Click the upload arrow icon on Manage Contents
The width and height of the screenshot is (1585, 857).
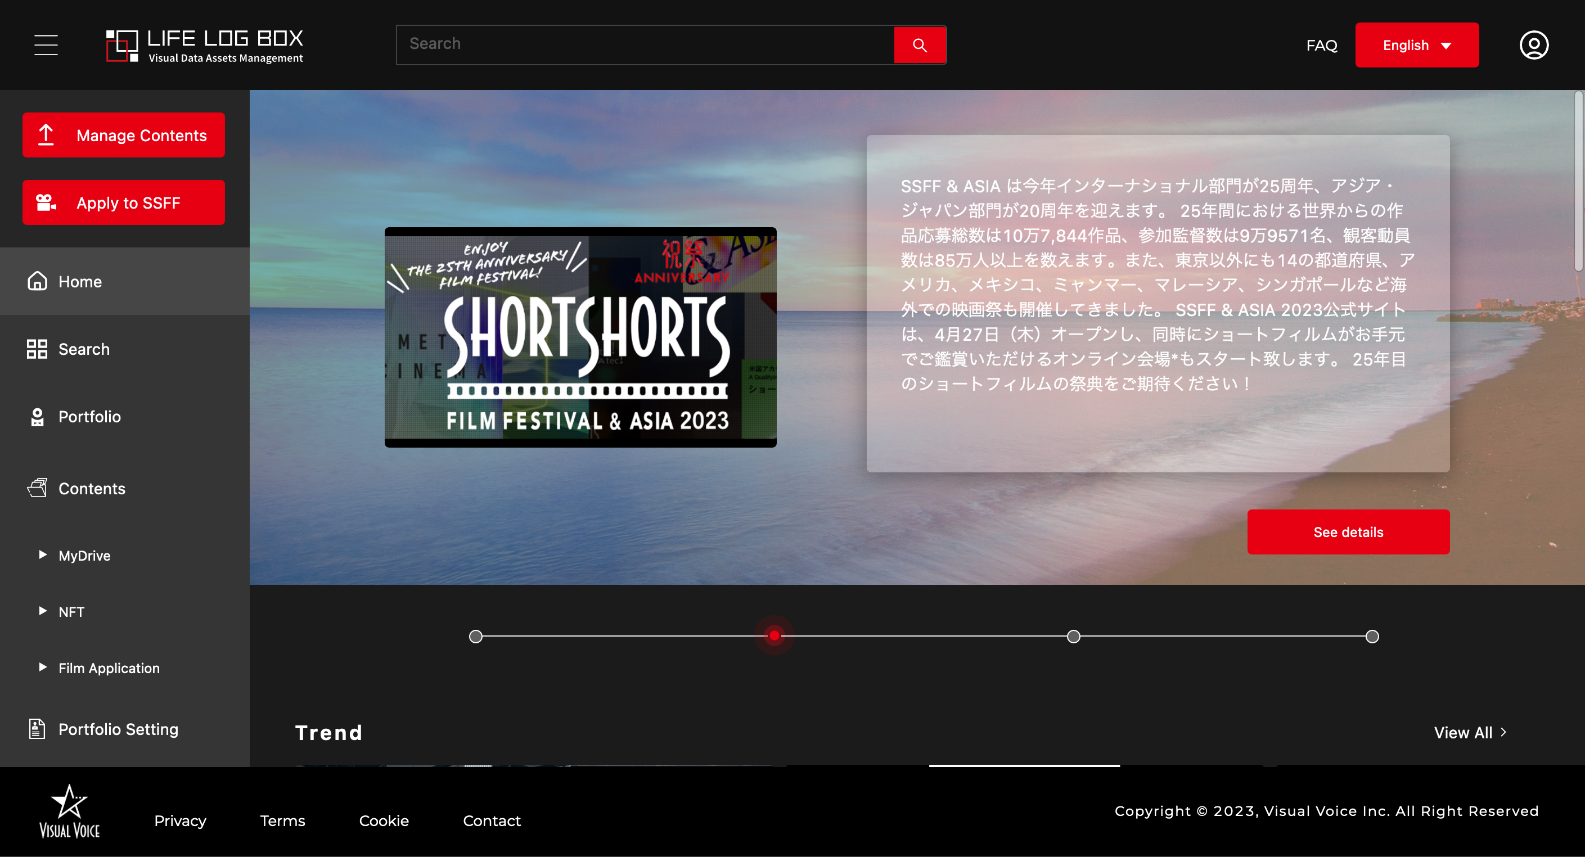(46, 135)
